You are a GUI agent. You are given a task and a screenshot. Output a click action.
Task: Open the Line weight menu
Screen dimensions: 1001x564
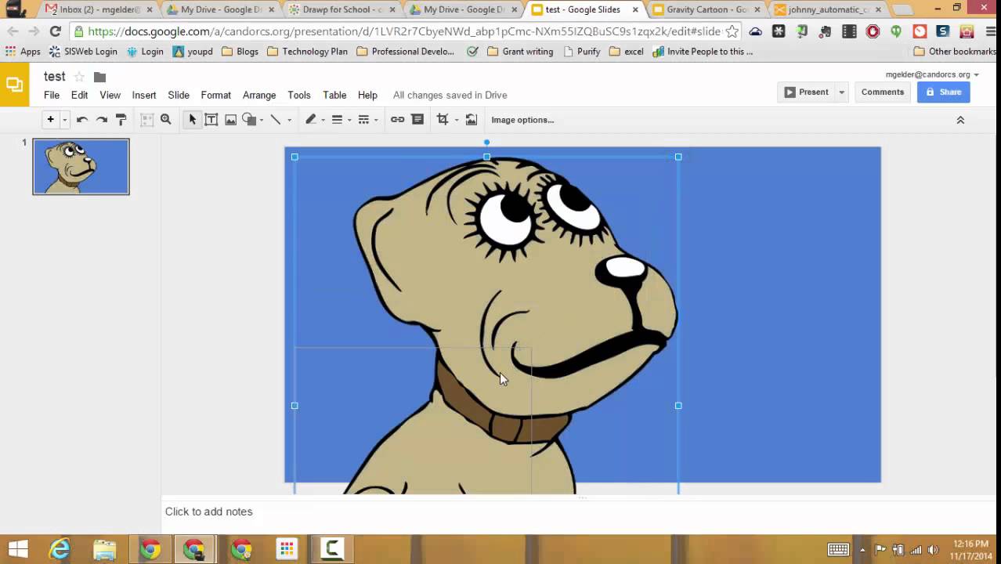point(340,120)
